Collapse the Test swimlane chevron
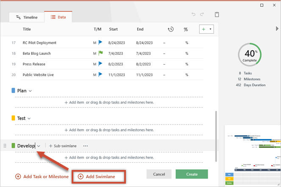The height and width of the screenshot is (187, 281). [x=29, y=119]
